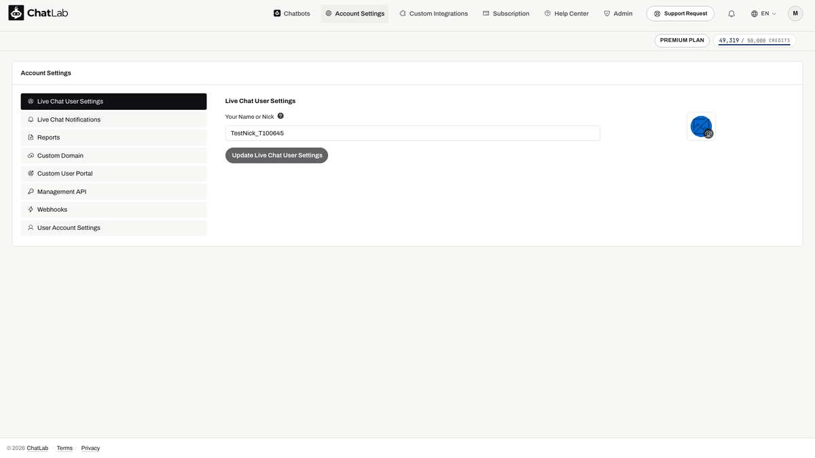
Task: Click the Your Name or Nick input field
Action: point(412,133)
